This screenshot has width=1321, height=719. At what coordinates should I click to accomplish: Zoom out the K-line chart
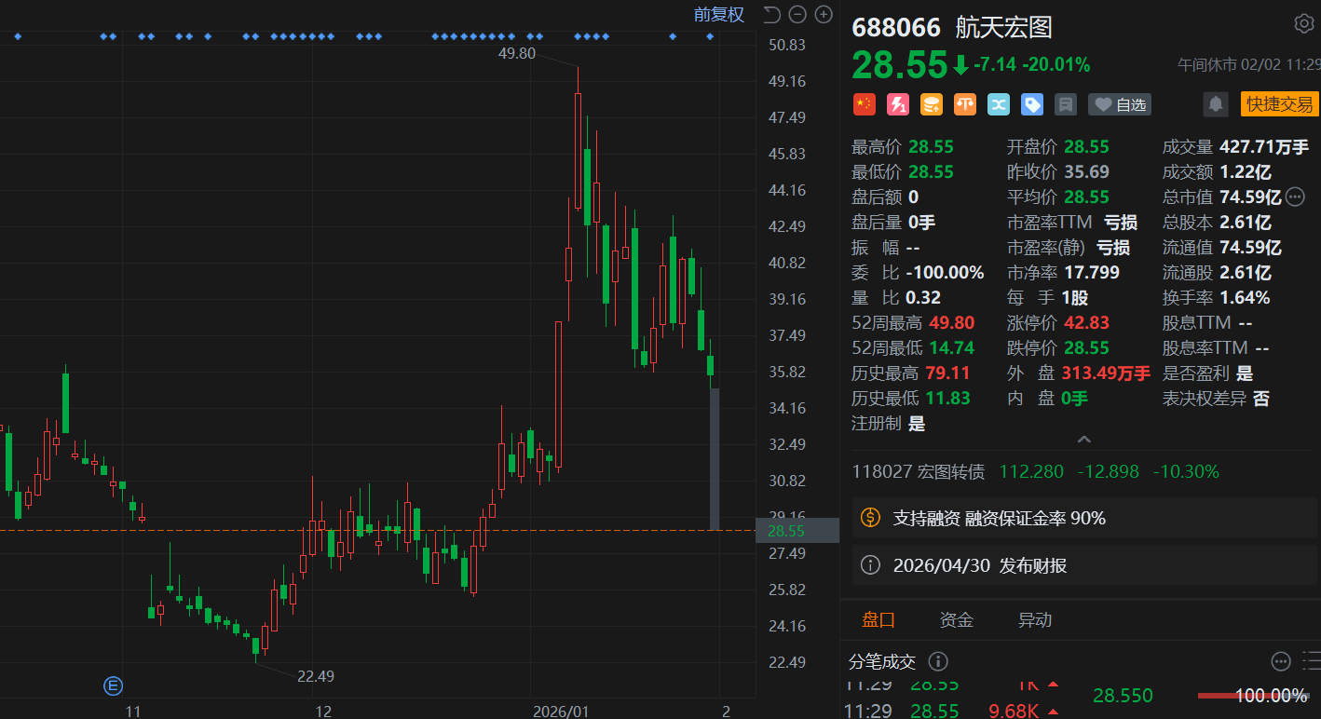point(797,14)
